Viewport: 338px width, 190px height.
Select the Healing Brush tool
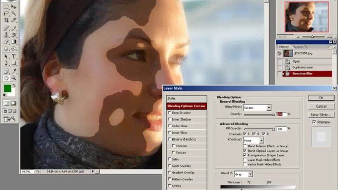click(6, 28)
